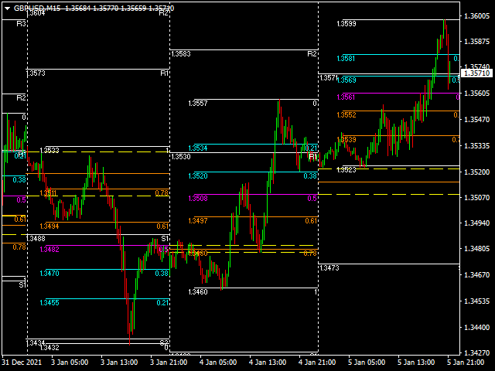Click the 1.3573 pivot level label

(36, 73)
